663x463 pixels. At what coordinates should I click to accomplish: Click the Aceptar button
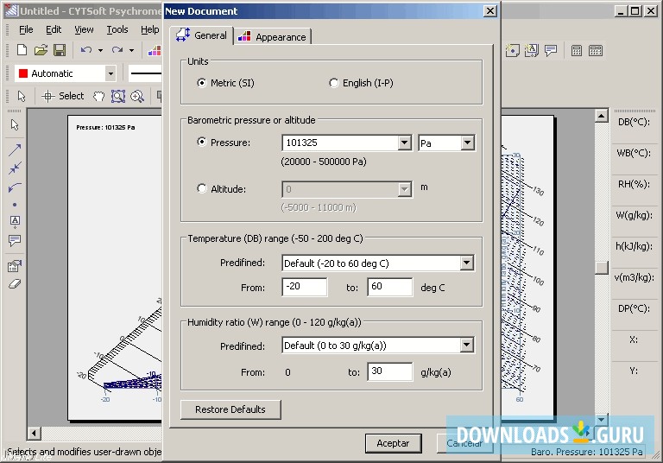[x=394, y=443]
